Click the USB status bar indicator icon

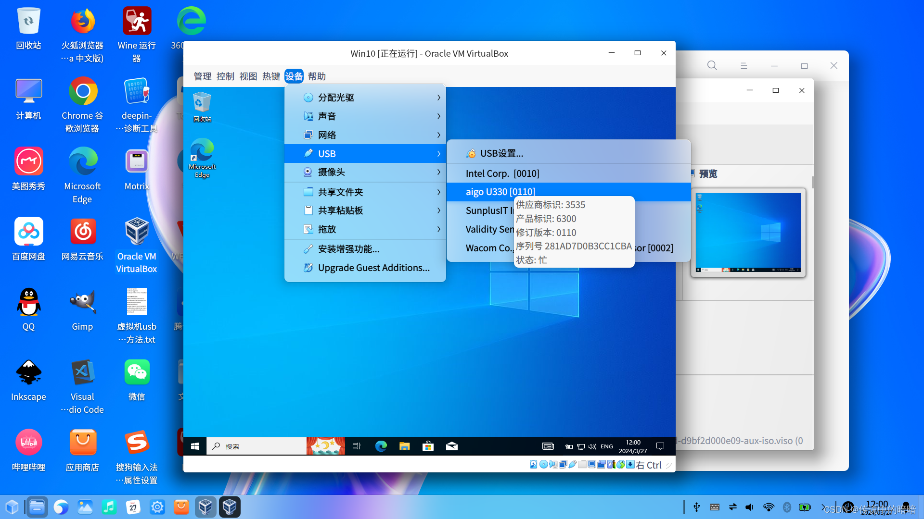pyautogui.click(x=572, y=464)
